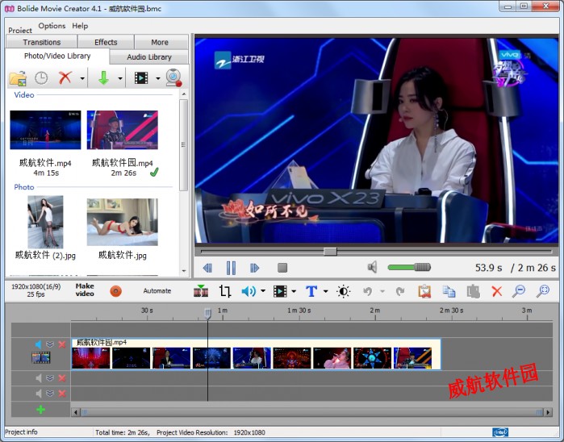Image resolution: width=564 pixels, height=442 pixels.
Task: Pause the preview playback
Action: pyautogui.click(x=232, y=268)
